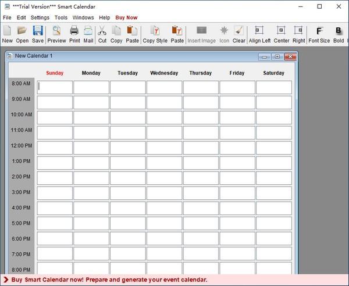Click the Copy Style toolbar icon

coord(155,34)
